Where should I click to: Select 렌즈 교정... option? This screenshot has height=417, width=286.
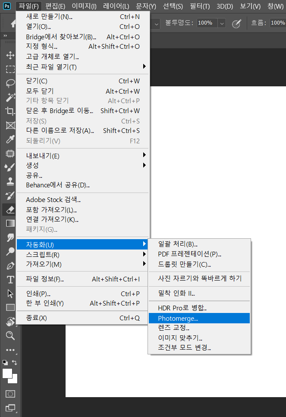pyautogui.click(x=199, y=328)
